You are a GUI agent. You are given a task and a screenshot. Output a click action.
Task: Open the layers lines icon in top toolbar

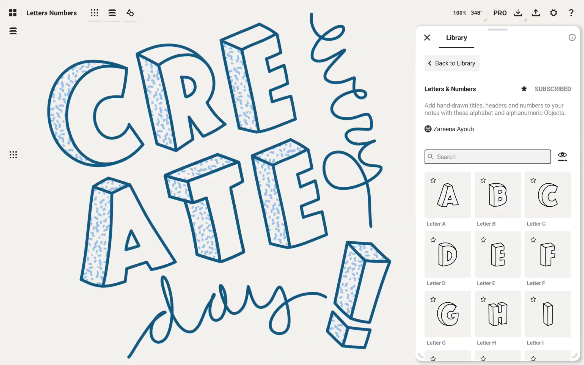point(112,13)
